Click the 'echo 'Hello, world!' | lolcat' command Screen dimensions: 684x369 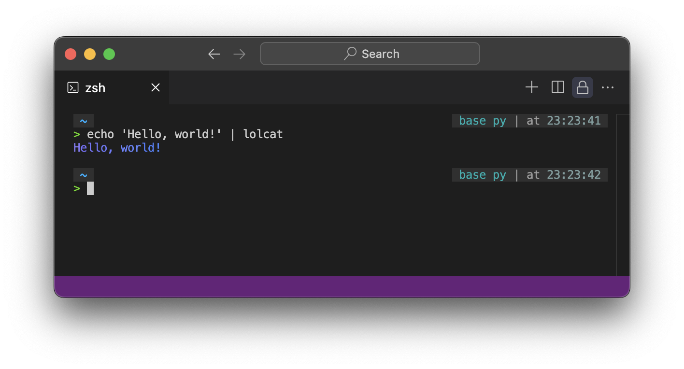coord(185,134)
